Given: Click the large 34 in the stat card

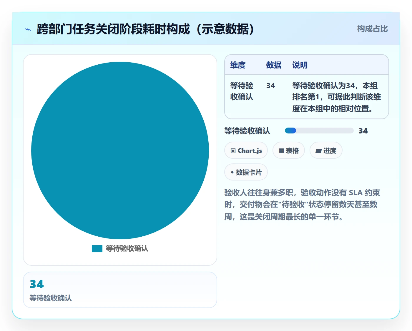Looking at the screenshot, I should 37,284.
